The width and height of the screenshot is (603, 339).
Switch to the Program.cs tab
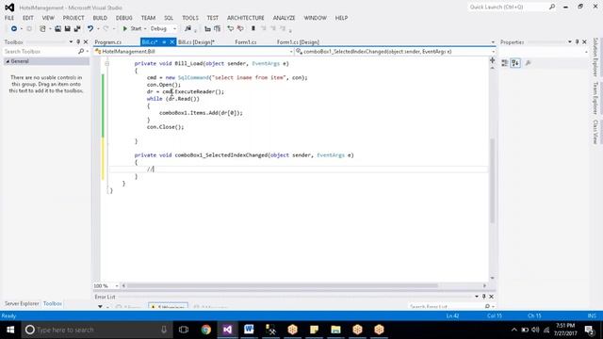108,42
